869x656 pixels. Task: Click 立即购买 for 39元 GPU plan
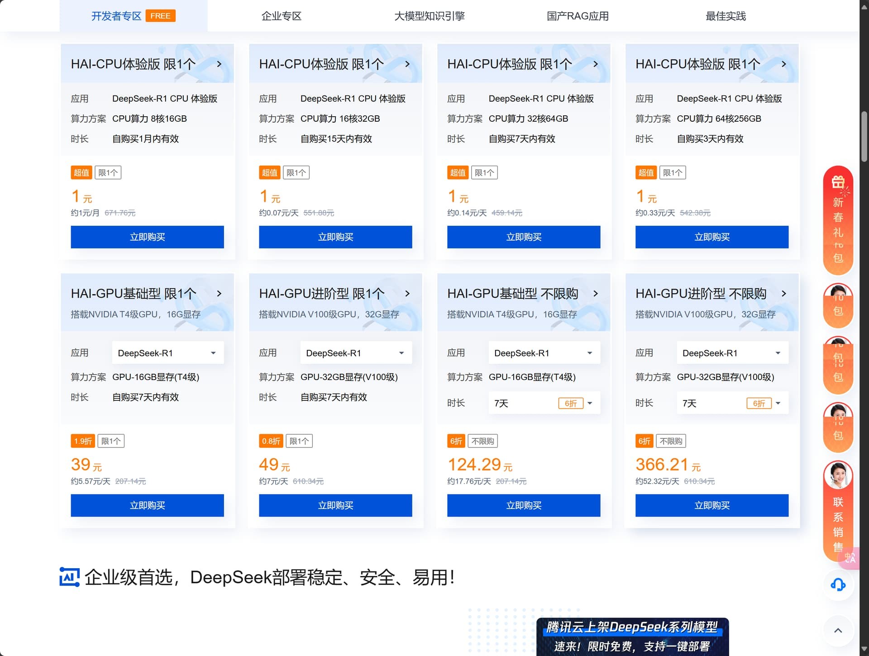point(147,505)
